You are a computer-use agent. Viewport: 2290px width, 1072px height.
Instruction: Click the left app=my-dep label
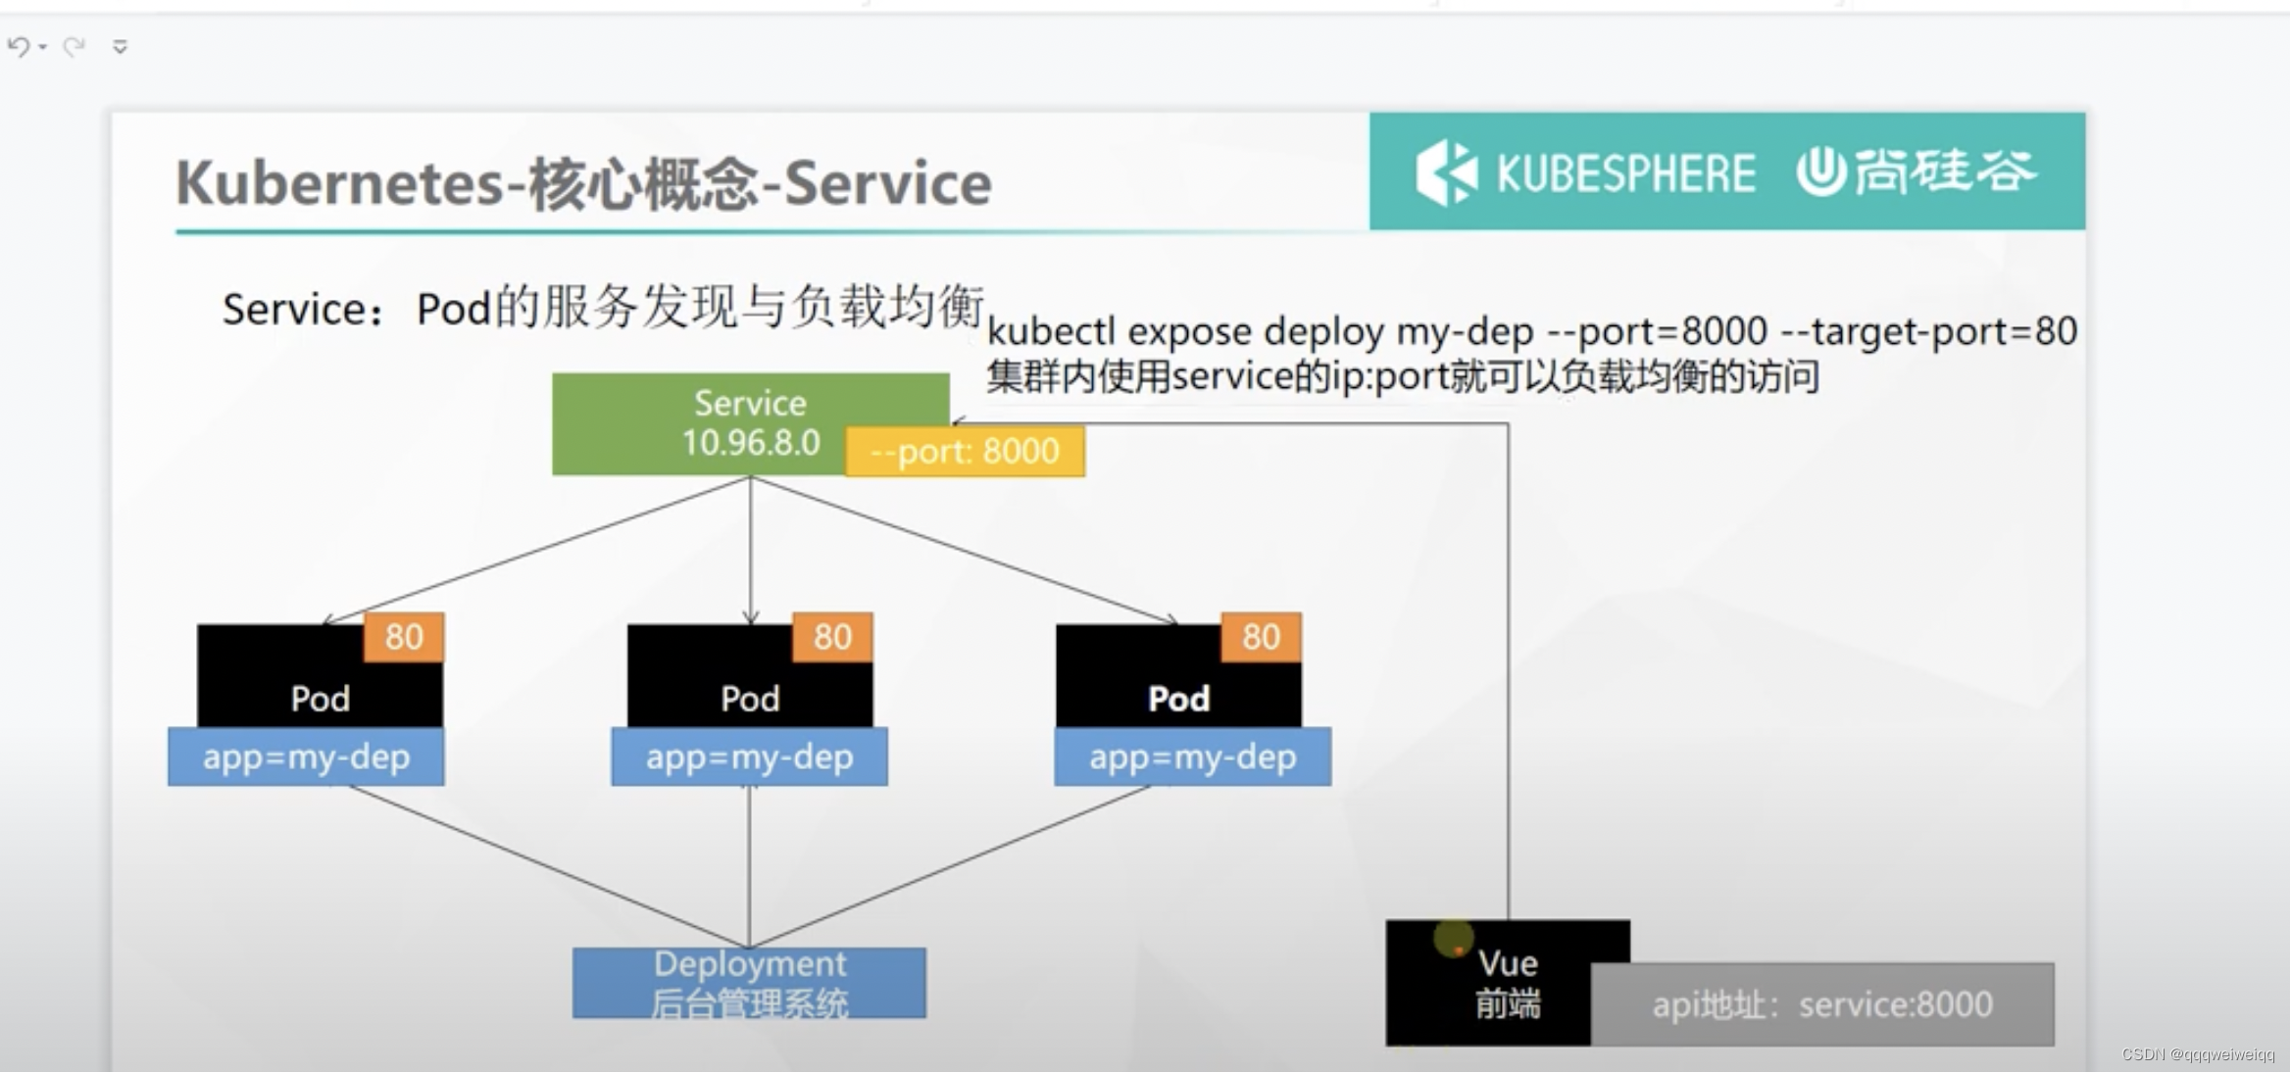(306, 756)
